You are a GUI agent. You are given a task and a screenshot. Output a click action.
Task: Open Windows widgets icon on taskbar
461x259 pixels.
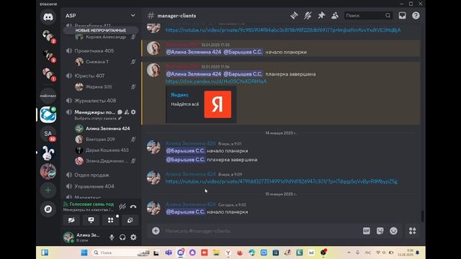click(x=45, y=253)
